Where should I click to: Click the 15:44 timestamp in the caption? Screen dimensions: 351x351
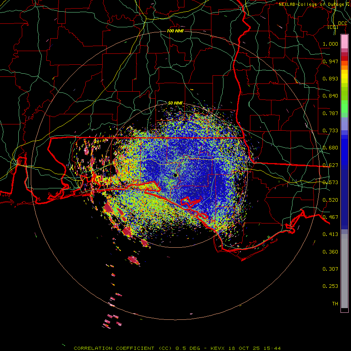point(272,348)
